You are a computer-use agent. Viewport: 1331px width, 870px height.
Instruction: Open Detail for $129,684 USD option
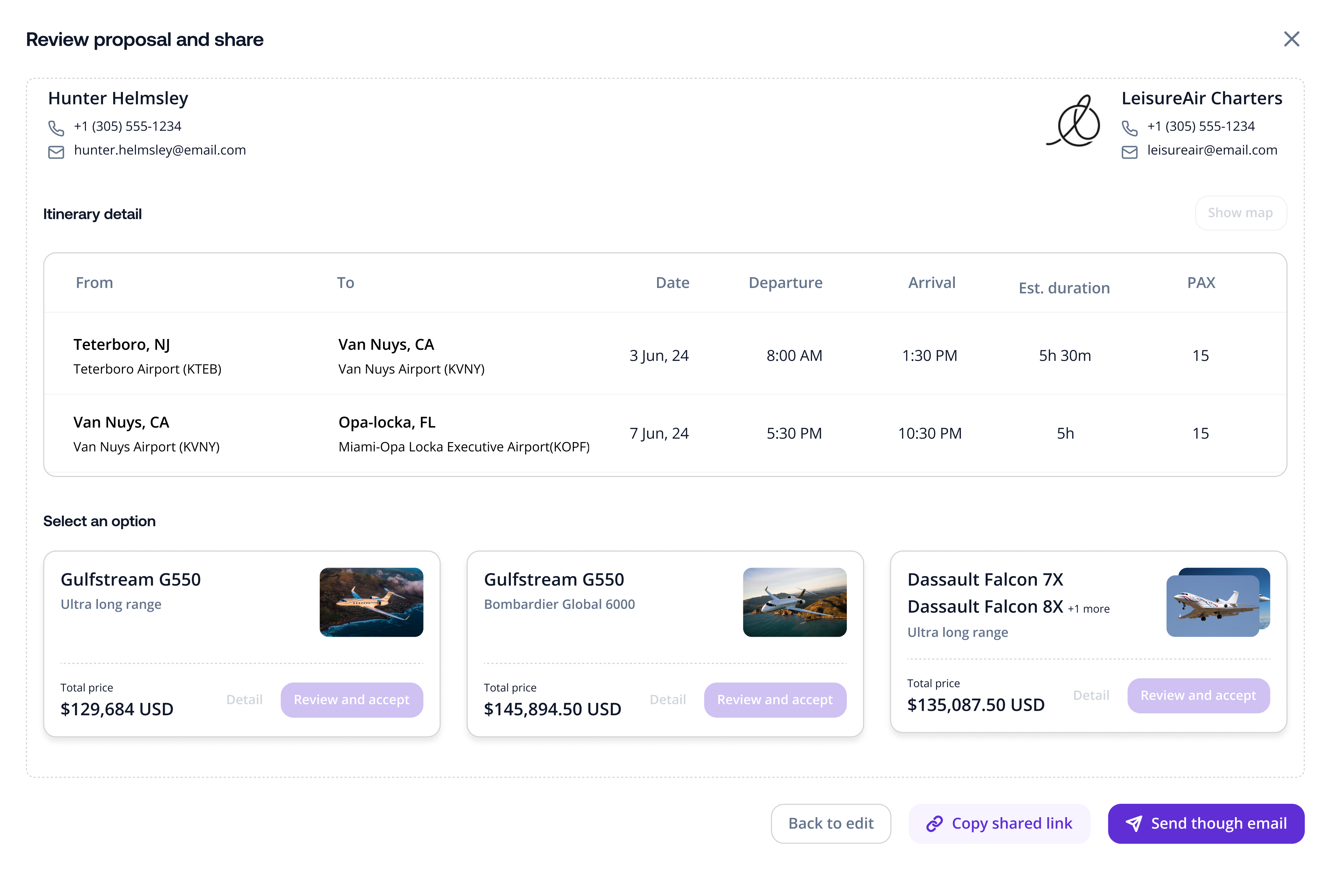click(x=245, y=700)
